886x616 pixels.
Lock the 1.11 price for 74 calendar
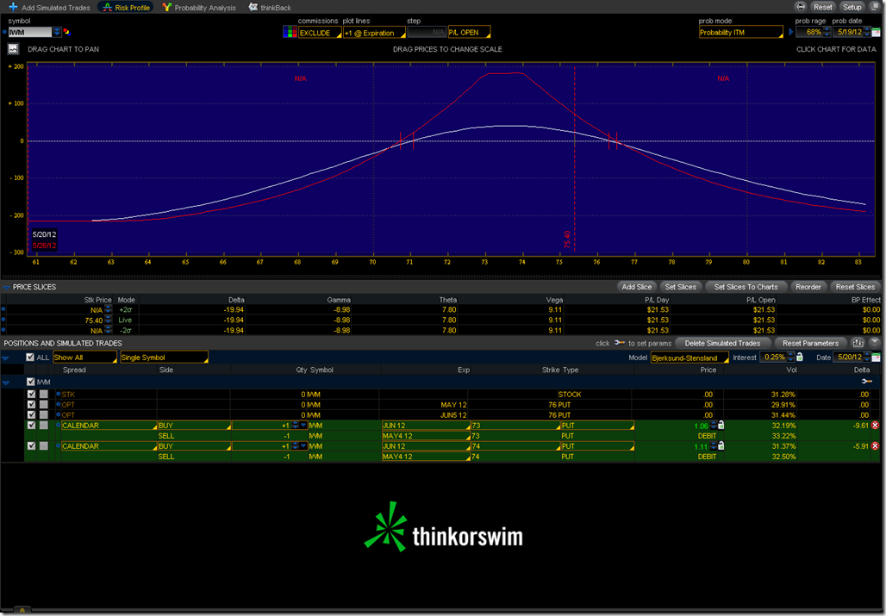coord(721,446)
